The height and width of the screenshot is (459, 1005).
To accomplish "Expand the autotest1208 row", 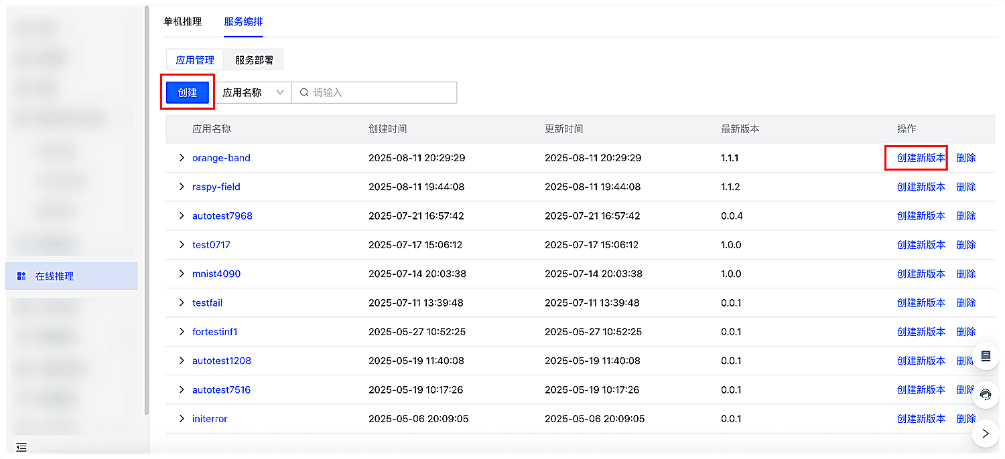I will (x=182, y=361).
